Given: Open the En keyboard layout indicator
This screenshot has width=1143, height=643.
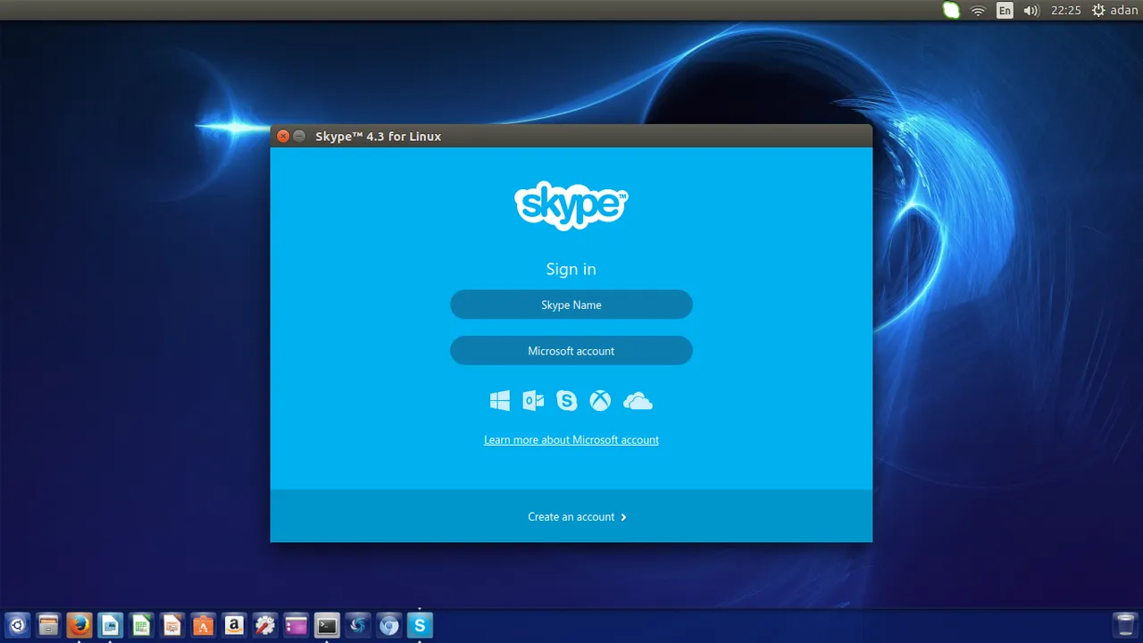Looking at the screenshot, I should [1005, 11].
